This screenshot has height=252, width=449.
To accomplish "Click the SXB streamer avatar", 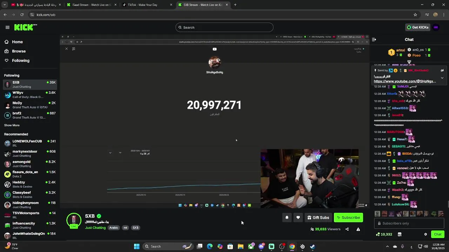I will tap(74, 220).
